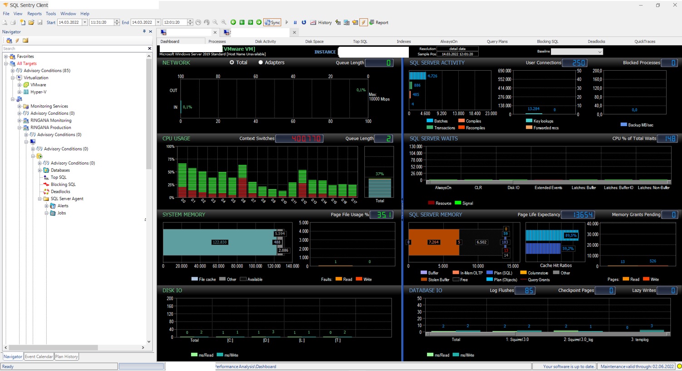Open the Start date dropdown arrow
The height and width of the screenshot is (371, 682).
(85, 22)
